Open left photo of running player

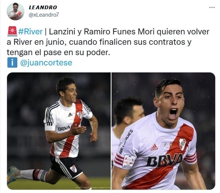59,131
